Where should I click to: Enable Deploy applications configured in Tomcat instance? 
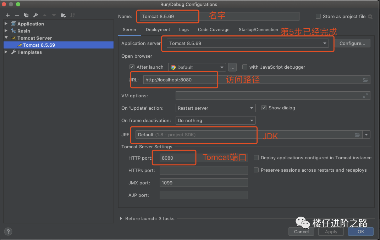[x=256, y=158]
